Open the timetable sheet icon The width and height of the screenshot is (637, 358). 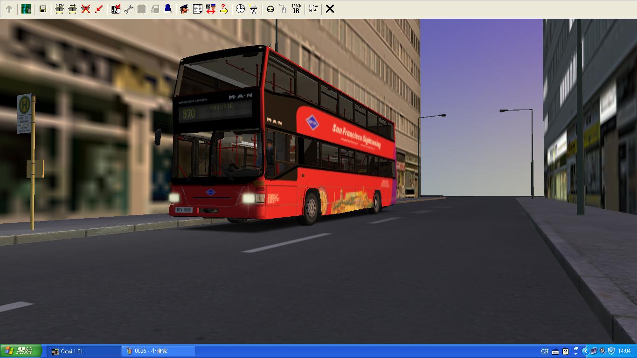tap(197, 9)
